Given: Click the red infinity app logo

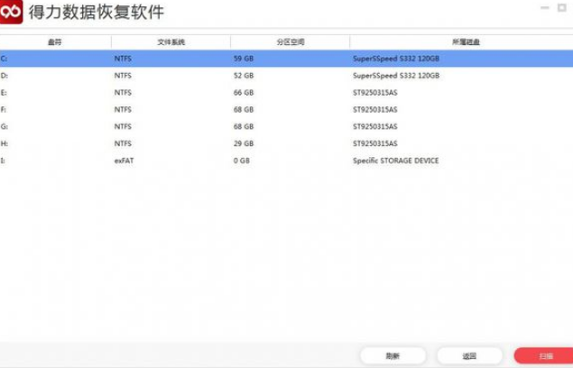Looking at the screenshot, I should tap(11, 12).
